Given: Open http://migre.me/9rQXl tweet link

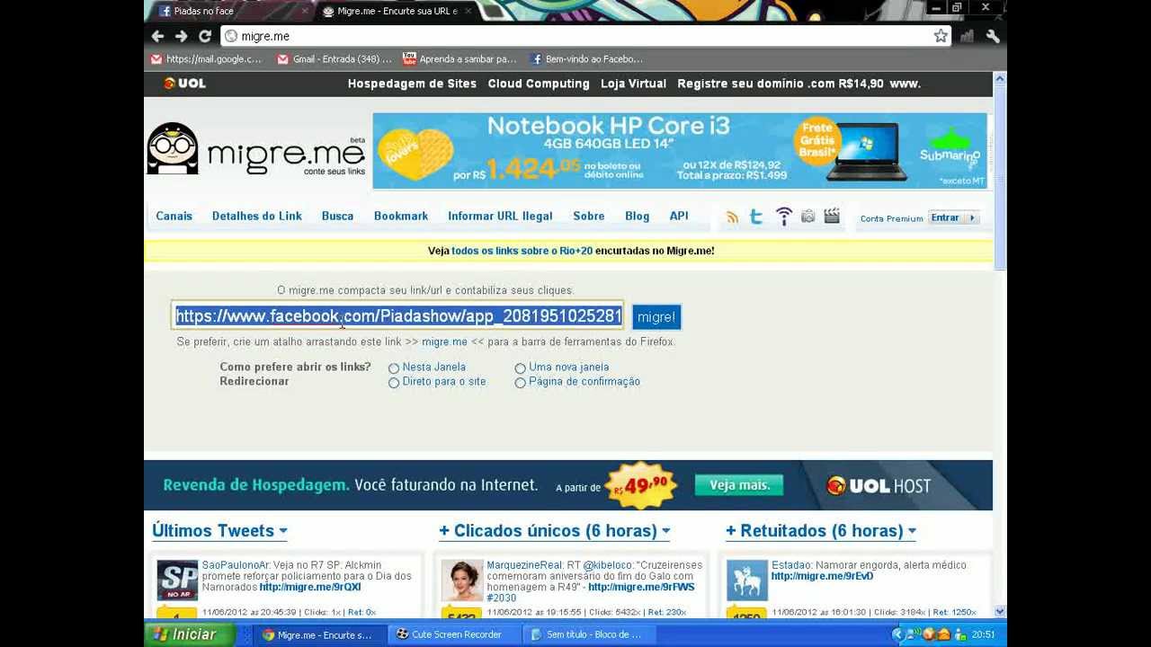Looking at the screenshot, I should point(310,587).
